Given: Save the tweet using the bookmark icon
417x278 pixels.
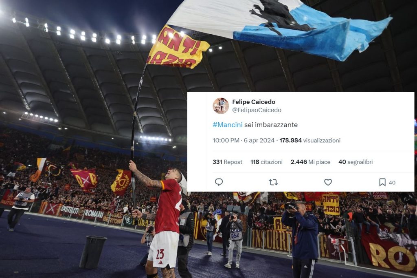Looking at the screenshot, I should 382,182.
